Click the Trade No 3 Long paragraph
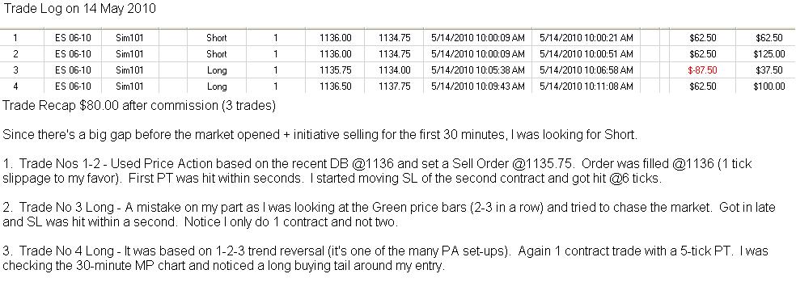 pos(389,216)
